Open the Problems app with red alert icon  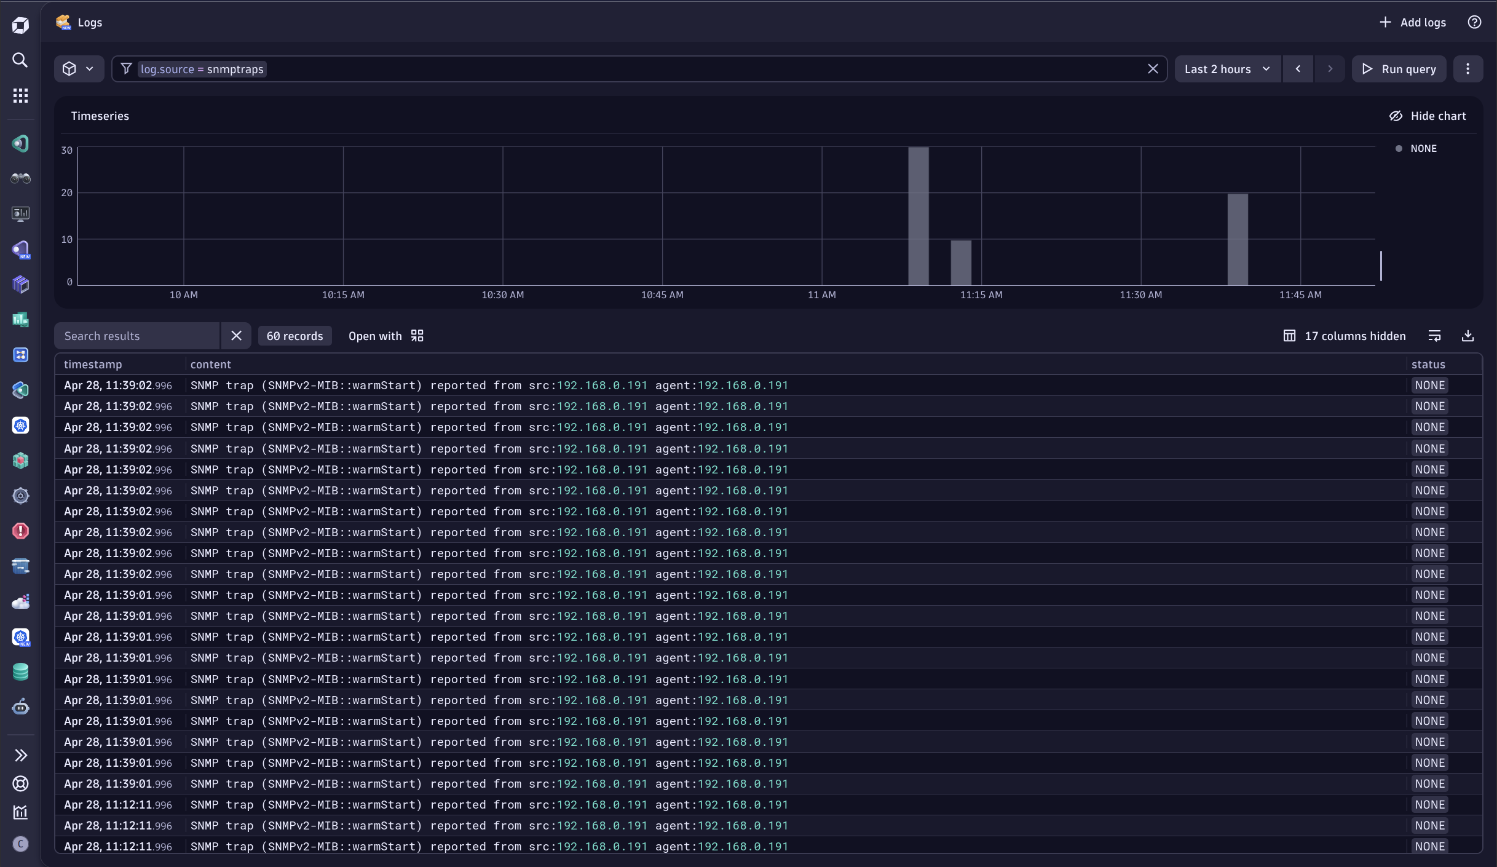coord(20,531)
